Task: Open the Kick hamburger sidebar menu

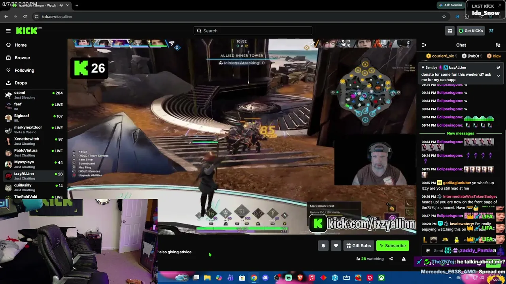Action: click(x=8, y=31)
